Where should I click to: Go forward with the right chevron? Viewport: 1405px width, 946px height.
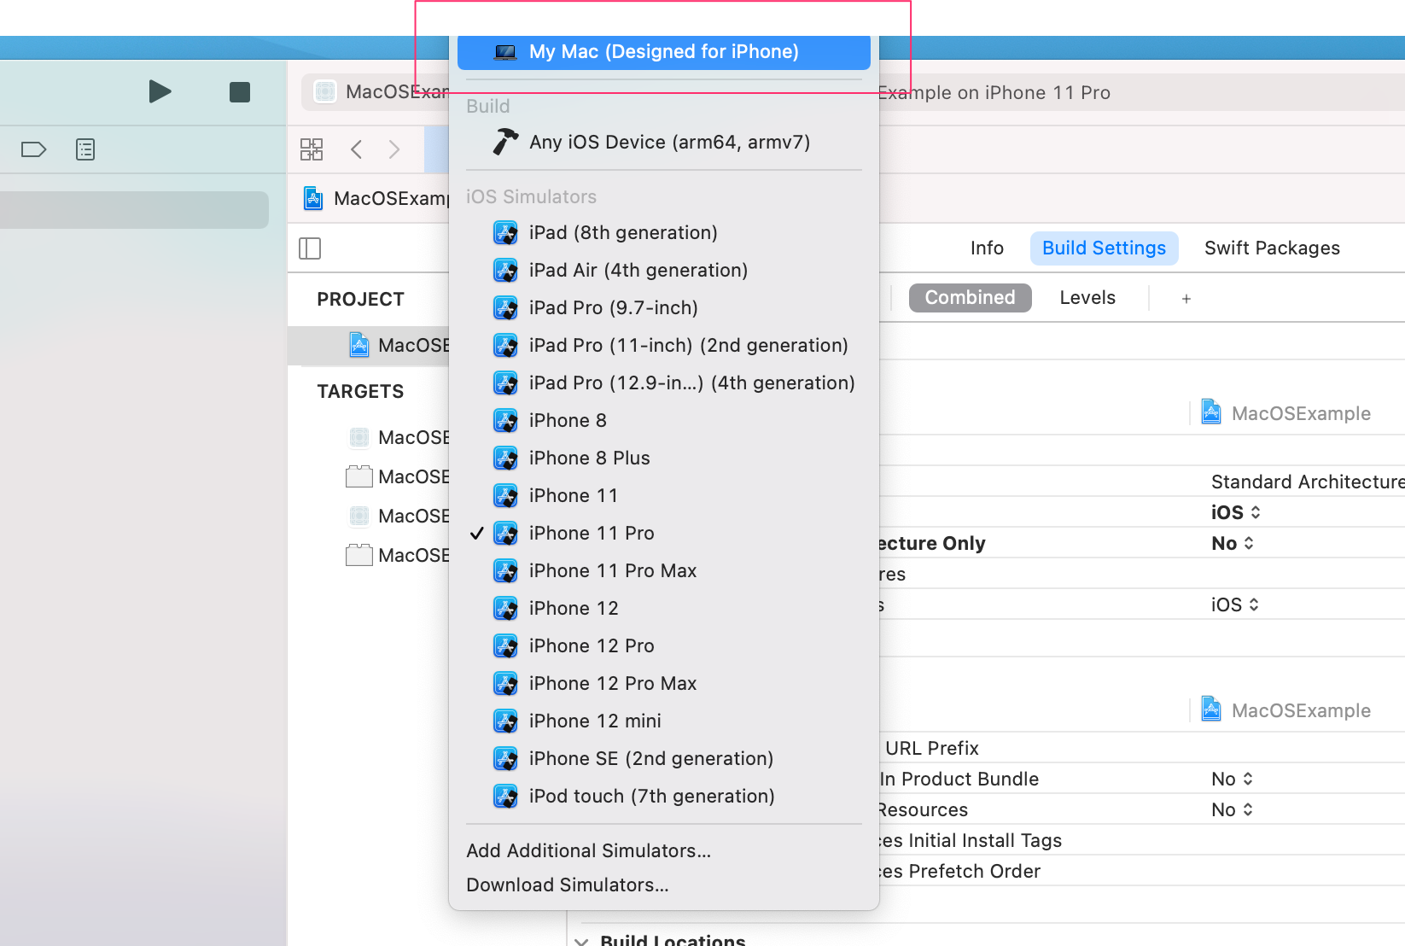click(x=394, y=149)
